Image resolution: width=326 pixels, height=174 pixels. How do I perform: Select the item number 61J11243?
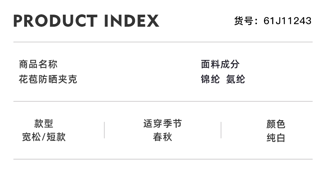(x=288, y=21)
